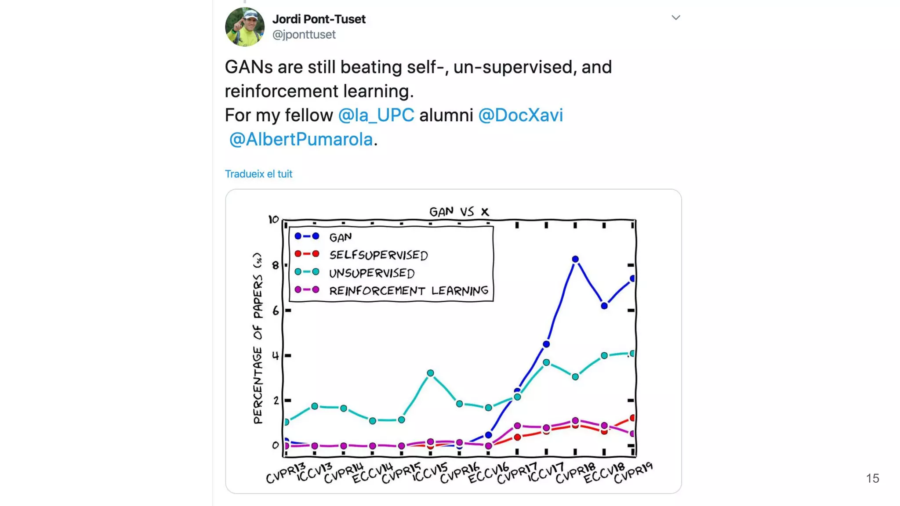Viewport: 900px width, 506px height.
Task: Click the GAN peak point at CVPR18
Action: 575,259
